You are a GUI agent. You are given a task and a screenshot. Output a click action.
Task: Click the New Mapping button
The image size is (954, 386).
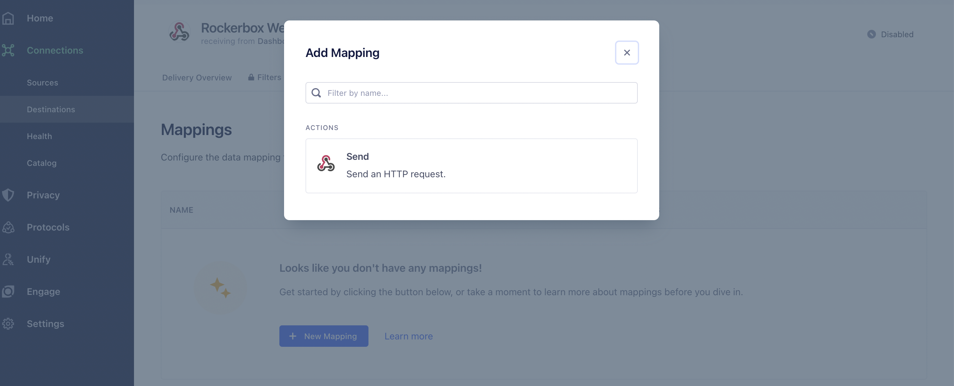pos(324,336)
